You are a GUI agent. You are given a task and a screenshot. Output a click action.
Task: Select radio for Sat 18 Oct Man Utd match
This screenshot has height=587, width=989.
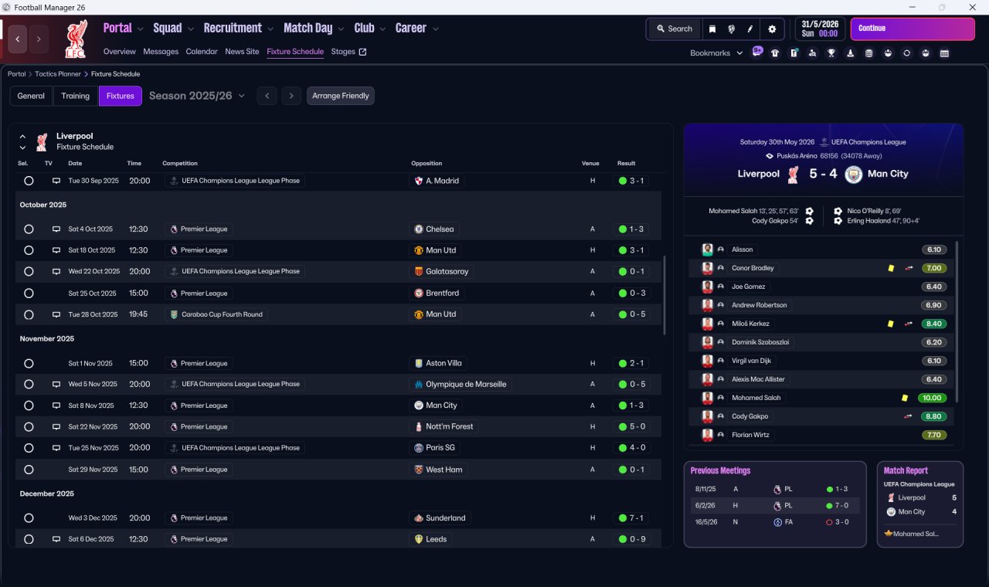(29, 250)
